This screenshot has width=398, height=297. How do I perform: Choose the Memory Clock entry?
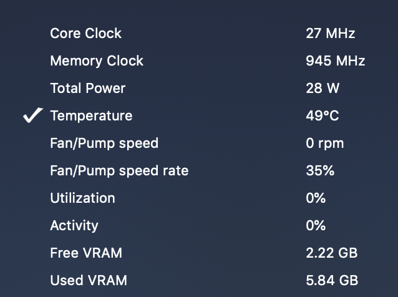tap(97, 61)
